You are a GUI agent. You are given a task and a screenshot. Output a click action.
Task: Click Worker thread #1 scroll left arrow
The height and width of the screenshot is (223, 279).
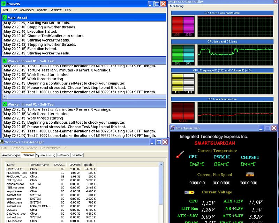[x=5, y=97]
